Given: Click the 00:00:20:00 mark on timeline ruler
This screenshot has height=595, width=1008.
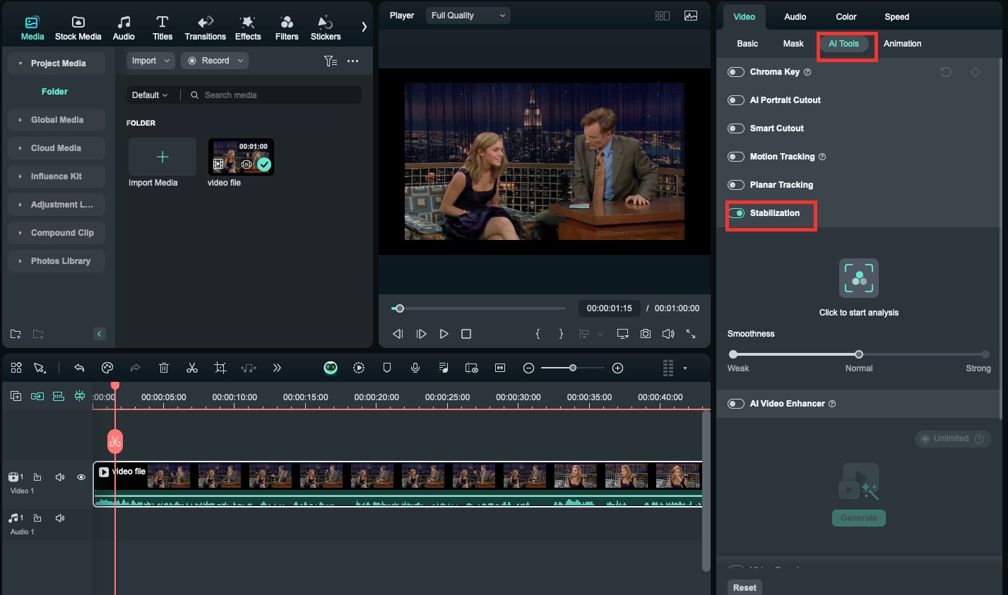Looking at the screenshot, I should pyautogui.click(x=376, y=397).
